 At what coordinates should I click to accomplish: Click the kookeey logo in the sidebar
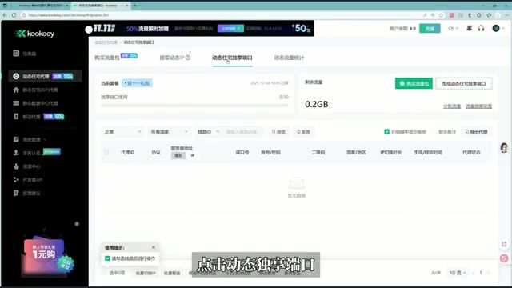coord(34,34)
